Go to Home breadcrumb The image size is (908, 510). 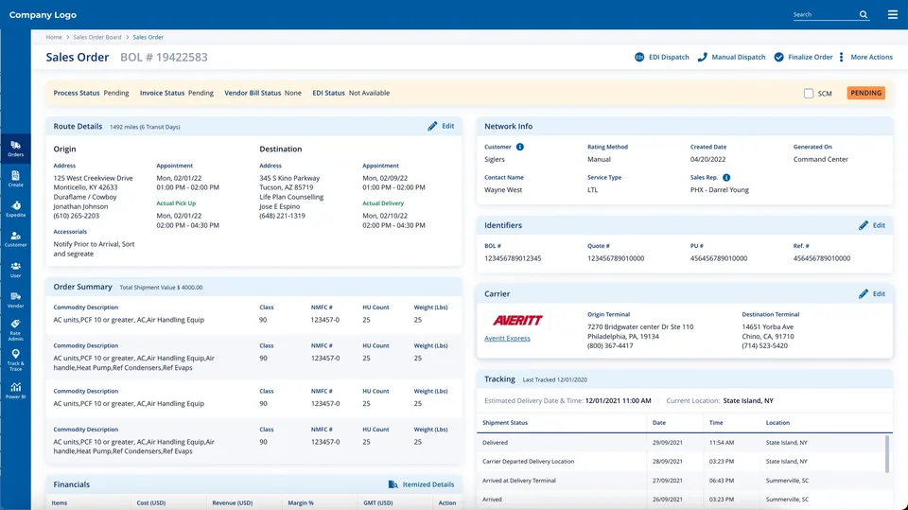tap(54, 37)
